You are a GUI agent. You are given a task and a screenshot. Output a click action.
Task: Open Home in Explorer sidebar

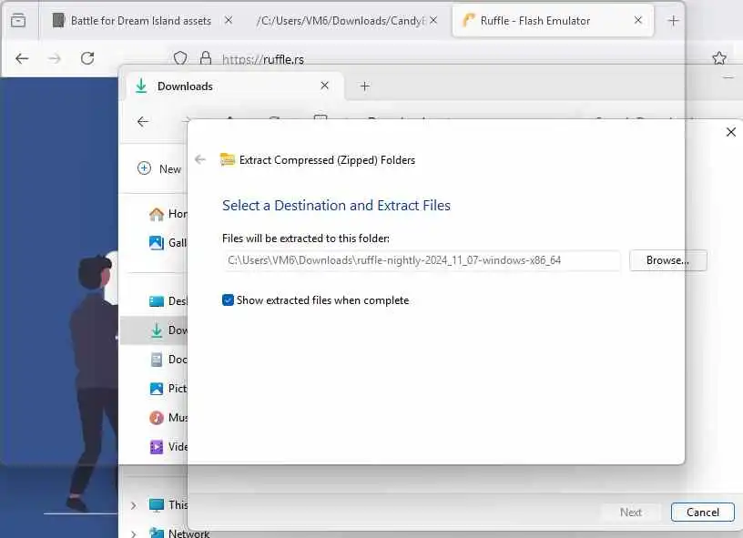(x=168, y=214)
